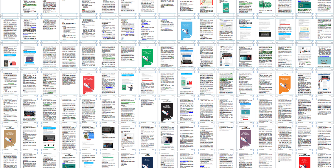This screenshot has height=168, width=334.
Task: Open the red 'Запуск книги без вебинара' cover
Action: (89, 83)
